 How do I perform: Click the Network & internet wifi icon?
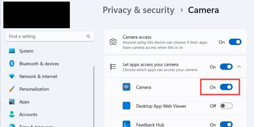pos(12,76)
